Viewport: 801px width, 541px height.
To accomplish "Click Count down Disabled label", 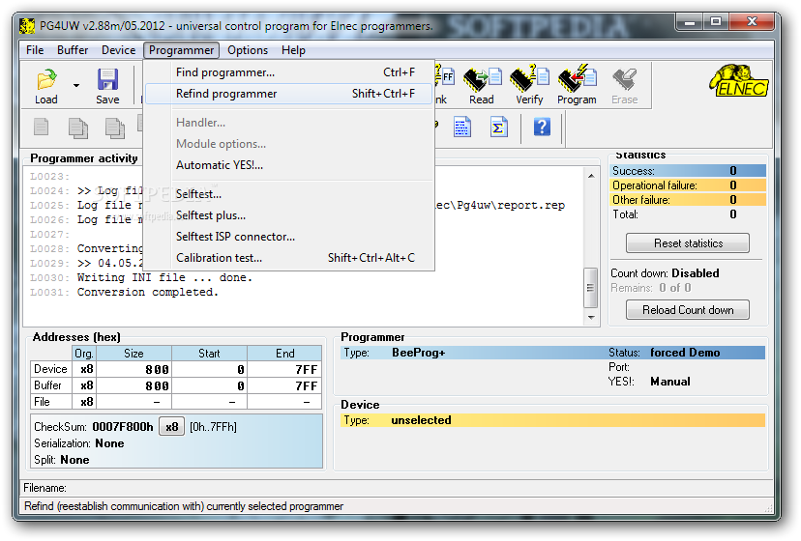I will click(665, 273).
